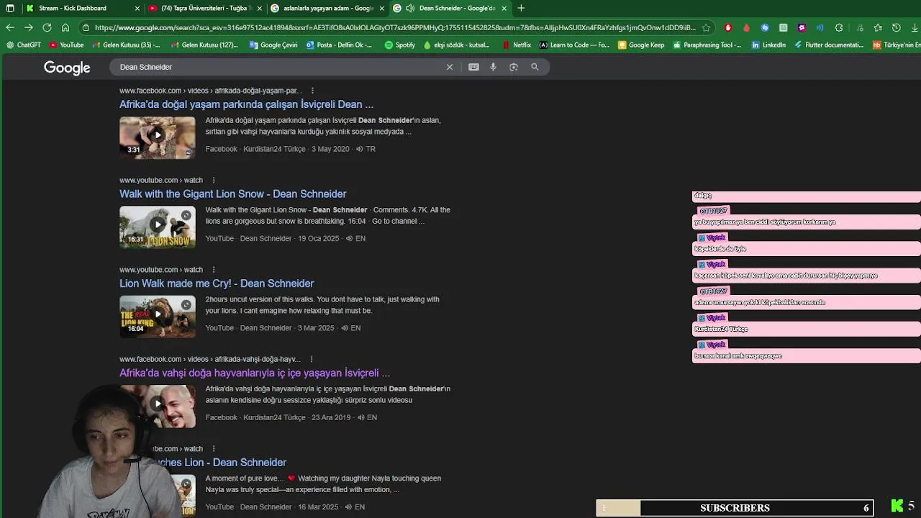Screen dimensions: 921x518
Task: Go to the browser home page
Action: click(65, 27)
